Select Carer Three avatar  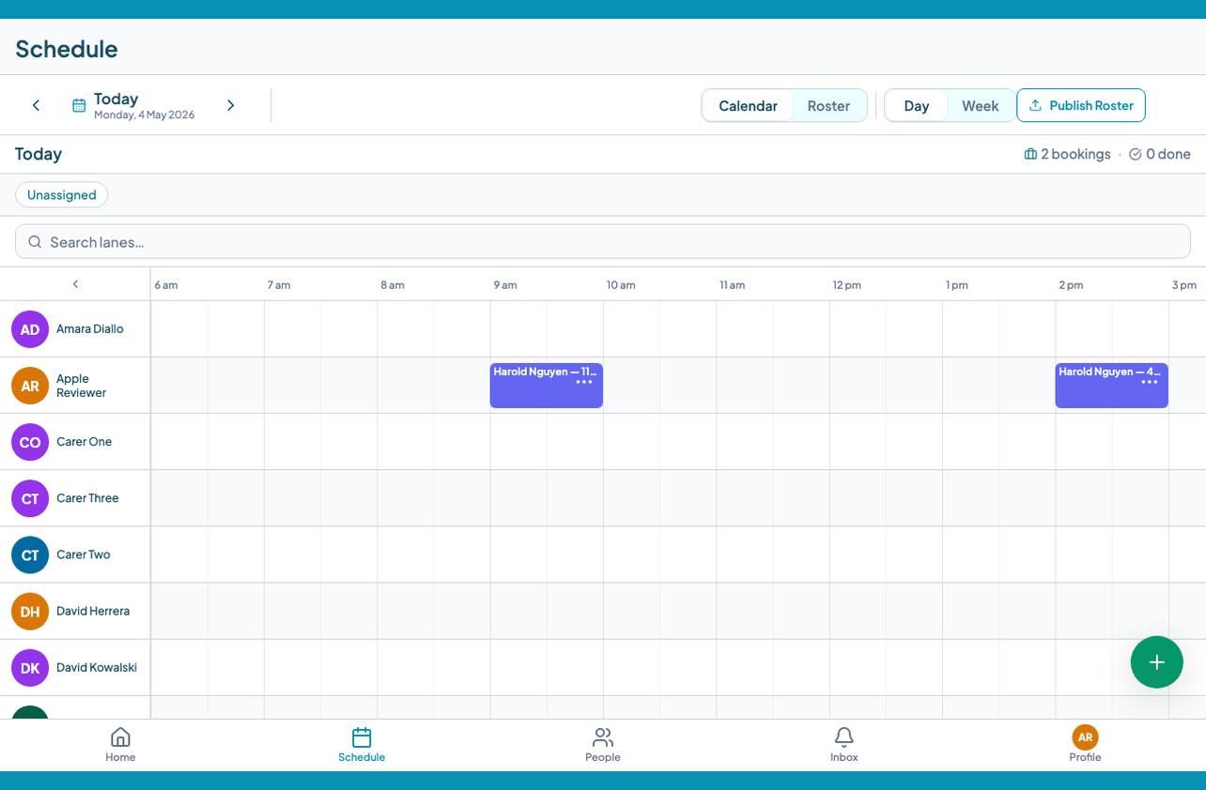(30, 498)
